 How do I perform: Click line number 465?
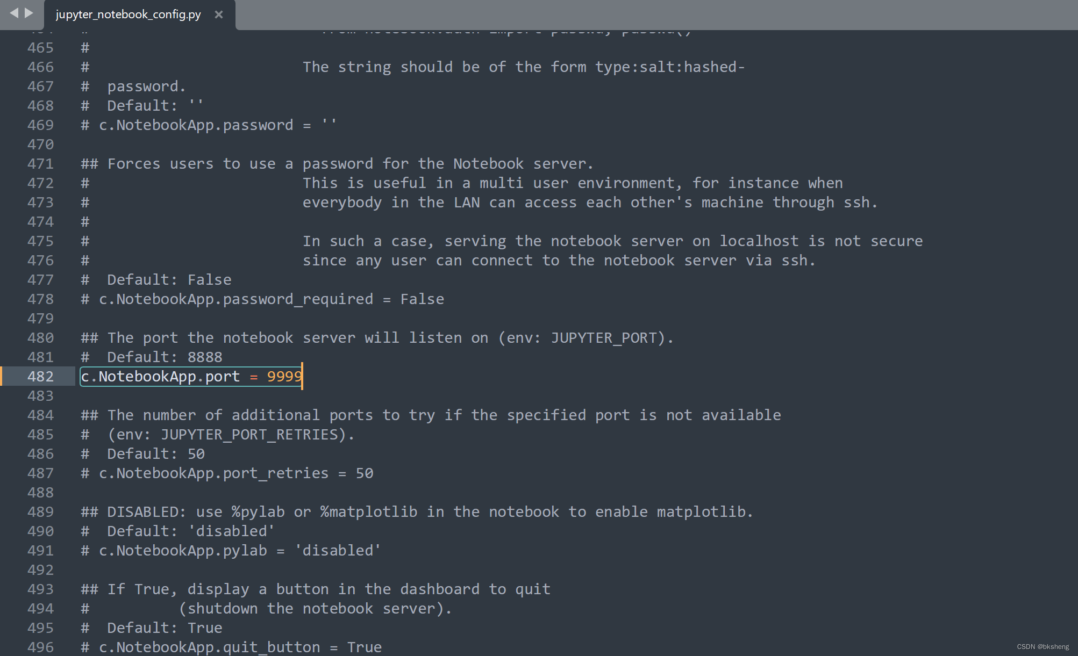(40, 47)
